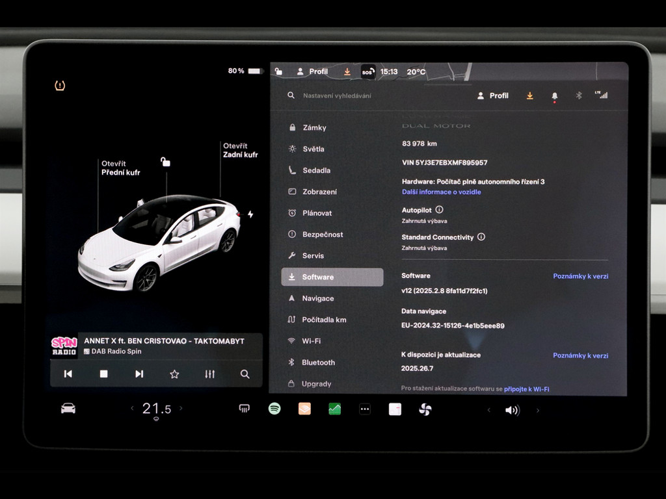Launch Spotify app
This screenshot has width=666, height=499.
click(274, 409)
